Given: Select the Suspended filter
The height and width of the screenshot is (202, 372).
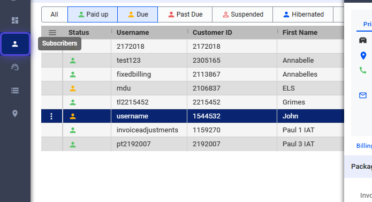Looking at the screenshot, I should tap(242, 14).
